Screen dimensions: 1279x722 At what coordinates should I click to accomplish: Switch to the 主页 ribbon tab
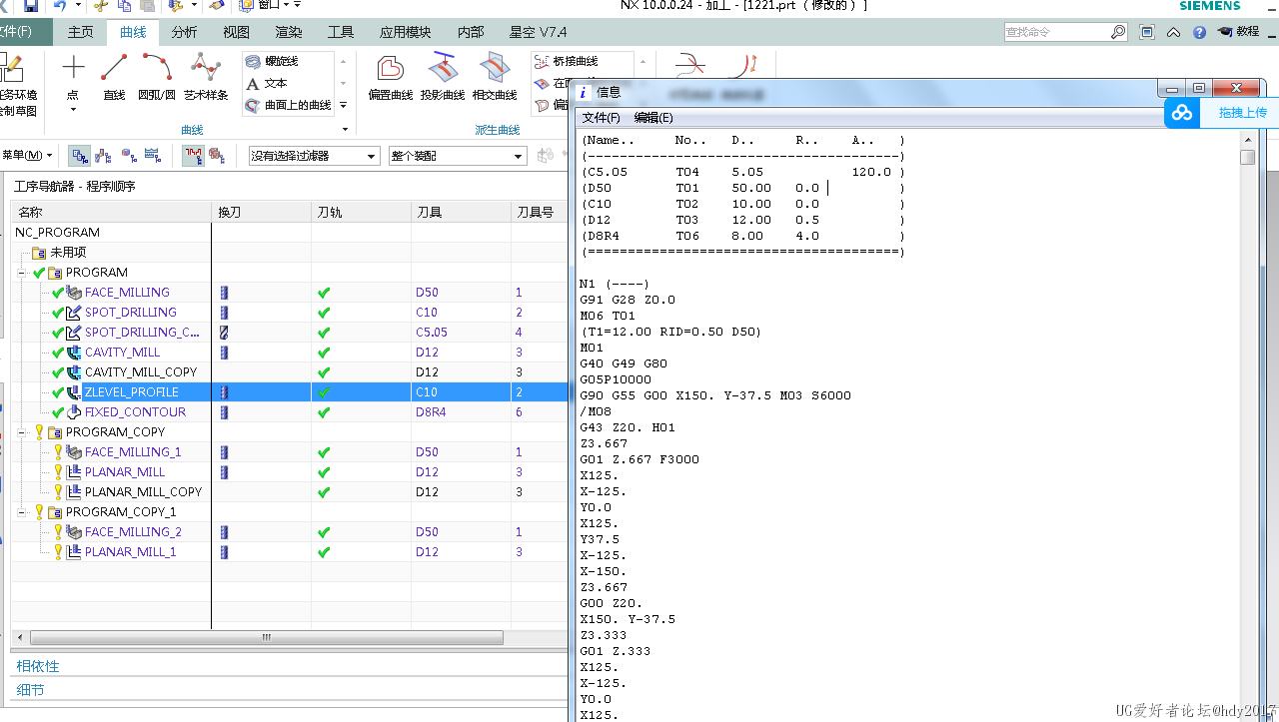81,32
